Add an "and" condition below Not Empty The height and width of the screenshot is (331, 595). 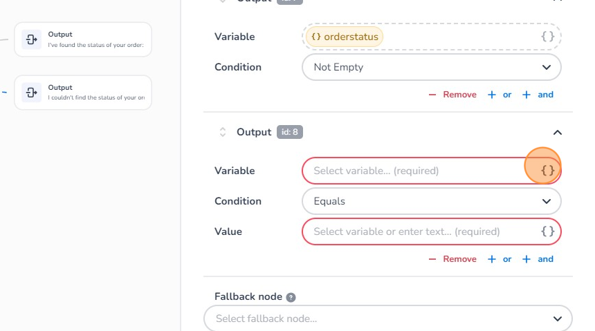point(538,95)
